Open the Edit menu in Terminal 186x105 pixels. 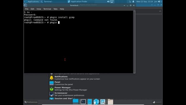tap(32, 9)
